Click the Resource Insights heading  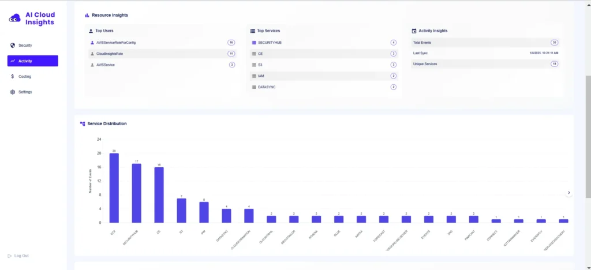click(x=110, y=15)
